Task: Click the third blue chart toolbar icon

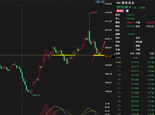Action: 101,2
